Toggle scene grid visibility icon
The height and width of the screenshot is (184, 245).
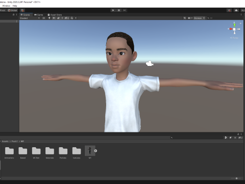72,18
